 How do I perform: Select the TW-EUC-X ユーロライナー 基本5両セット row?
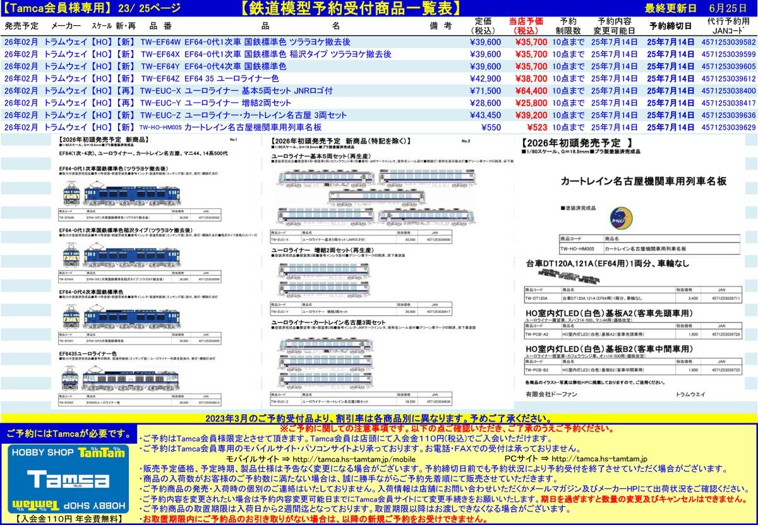pyautogui.click(x=379, y=91)
